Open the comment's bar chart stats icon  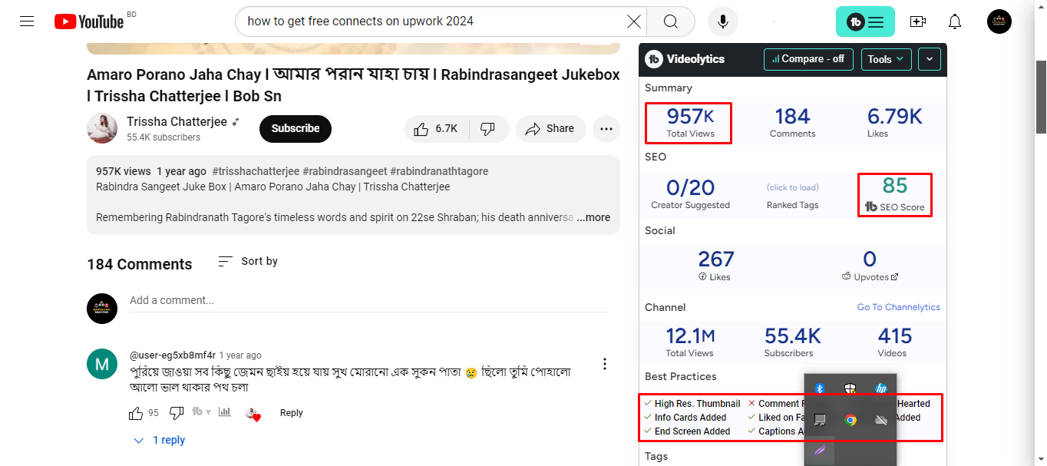225,412
